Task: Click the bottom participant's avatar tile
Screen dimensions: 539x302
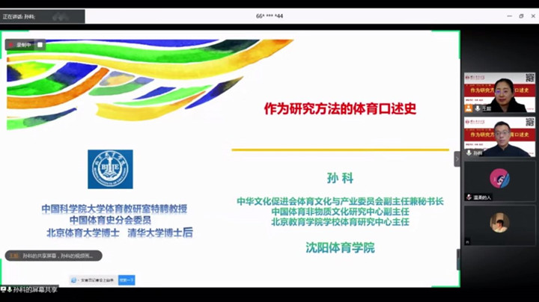Action: click(x=499, y=224)
